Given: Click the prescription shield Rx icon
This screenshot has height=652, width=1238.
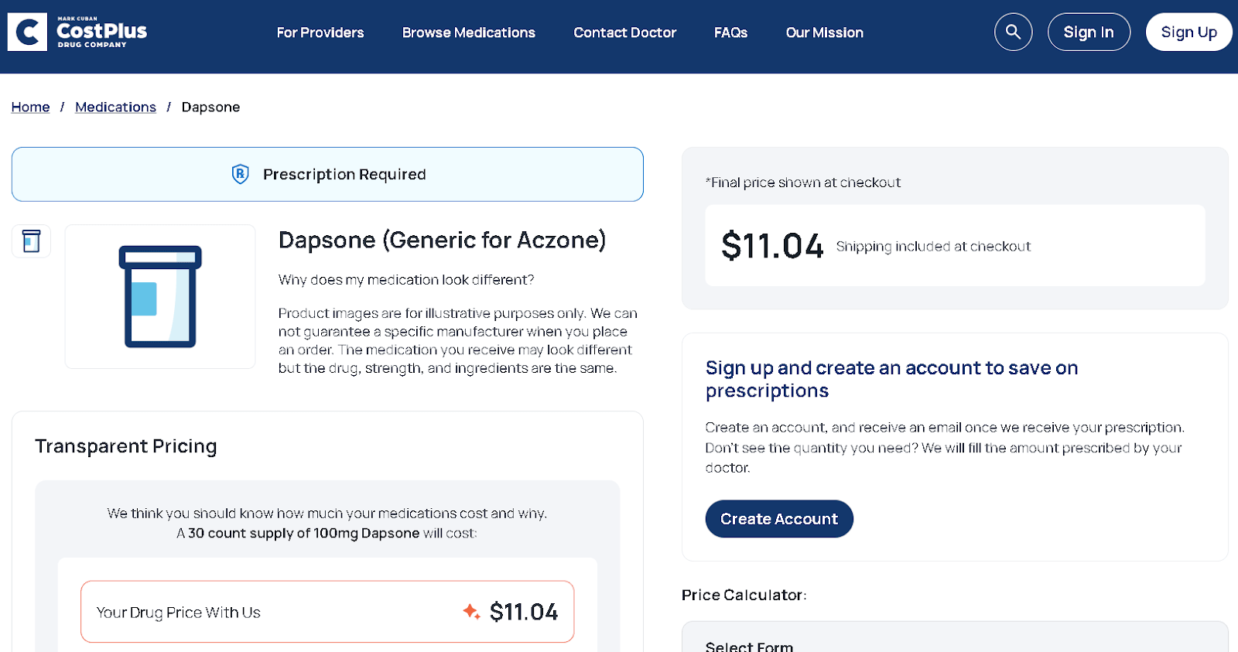Looking at the screenshot, I should (241, 174).
